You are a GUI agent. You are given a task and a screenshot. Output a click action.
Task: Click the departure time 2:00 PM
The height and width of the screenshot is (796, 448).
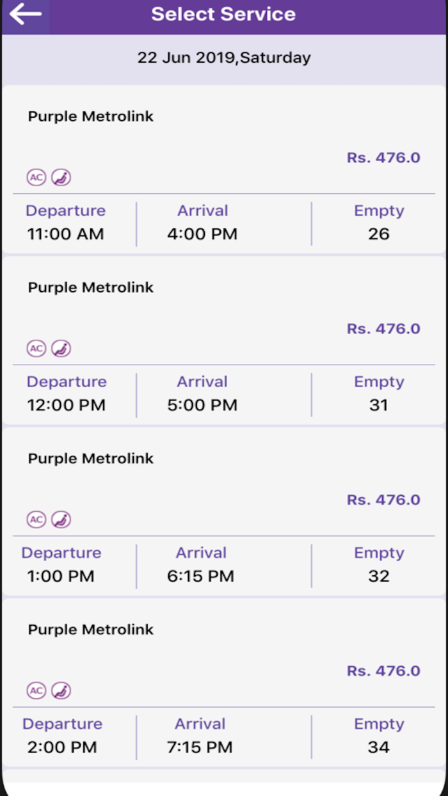point(61,747)
